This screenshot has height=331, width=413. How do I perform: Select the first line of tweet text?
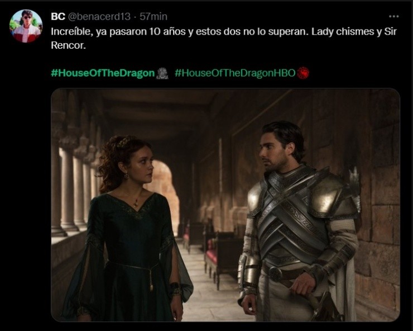click(224, 32)
